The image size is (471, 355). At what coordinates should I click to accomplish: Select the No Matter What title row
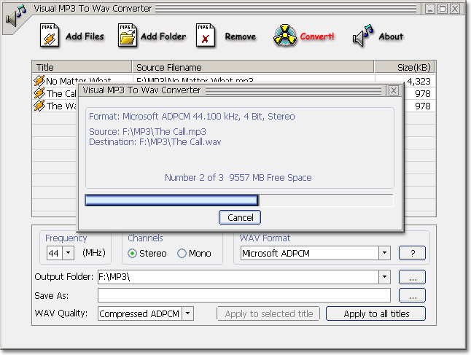(x=233, y=79)
